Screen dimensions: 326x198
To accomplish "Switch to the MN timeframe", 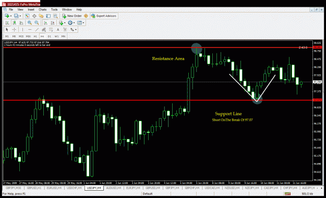I will (x=64, y=37).
